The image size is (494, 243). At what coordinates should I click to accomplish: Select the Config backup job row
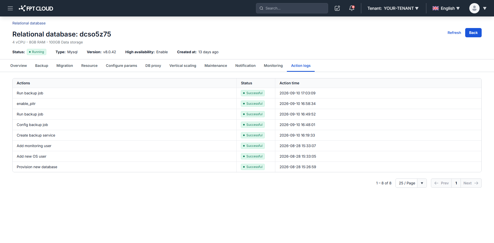point(247,125)
